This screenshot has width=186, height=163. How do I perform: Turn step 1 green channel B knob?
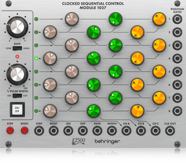click(x=115, y=19)
